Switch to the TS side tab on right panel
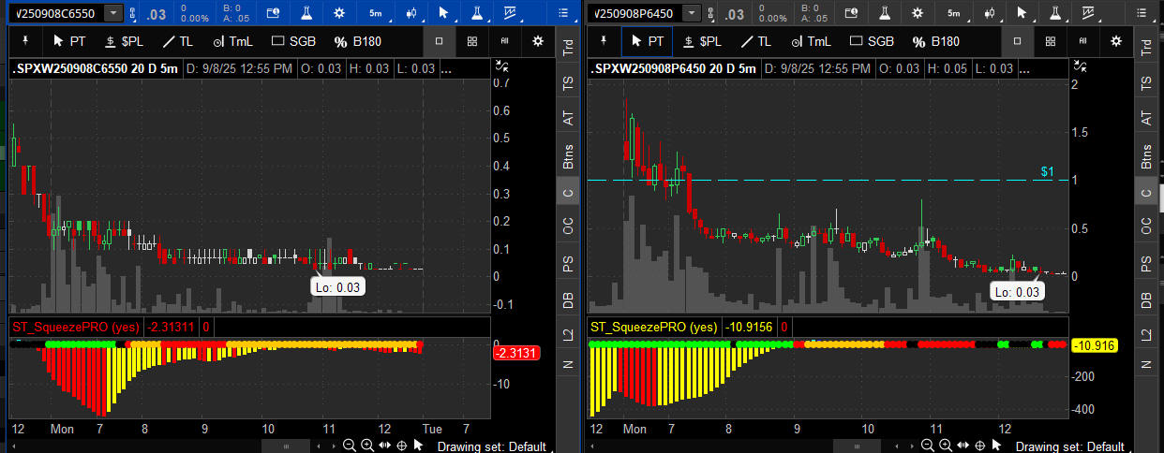 (1145, 83)
